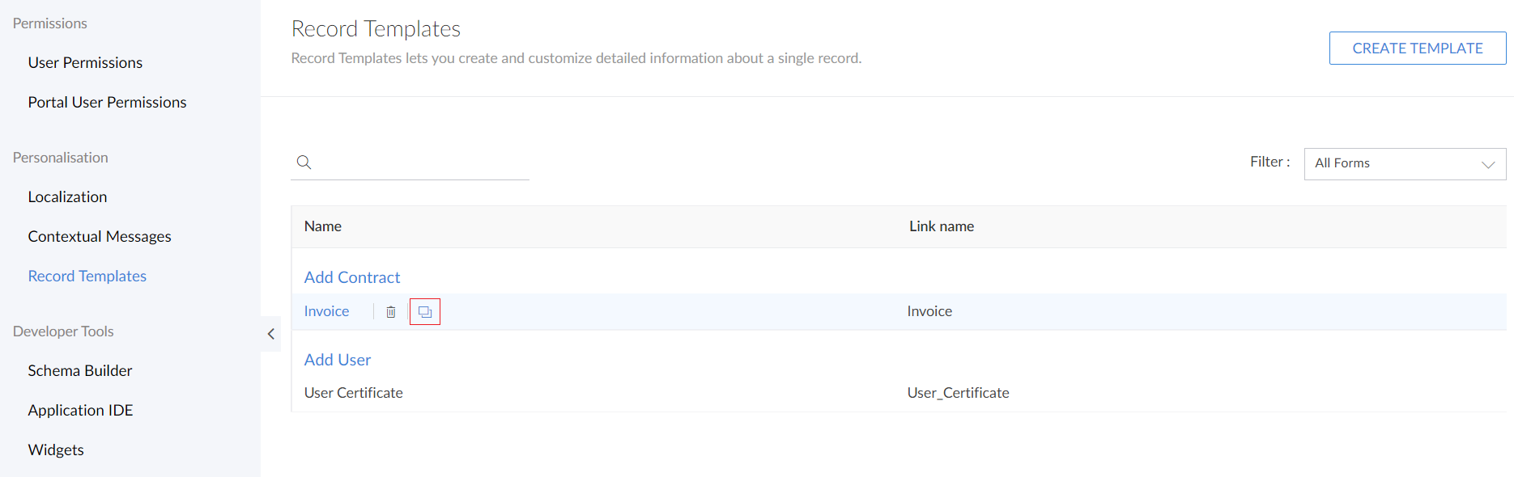Open User Permissions settings
The height and width of the screenshot is (477, 1514).
(x=85, y=63)
